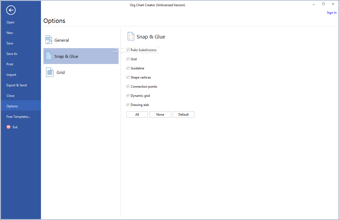The width and height of the screenshot is (339, 220).
Task: Open Export & Send page
Action: coord(21,85)
